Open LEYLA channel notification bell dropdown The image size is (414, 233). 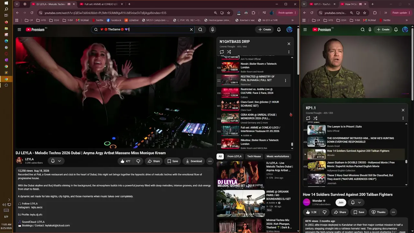(56, 161)
